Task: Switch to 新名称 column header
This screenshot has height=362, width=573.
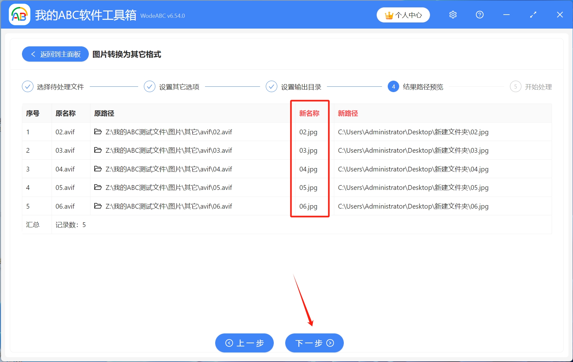Action: point(309,113)
